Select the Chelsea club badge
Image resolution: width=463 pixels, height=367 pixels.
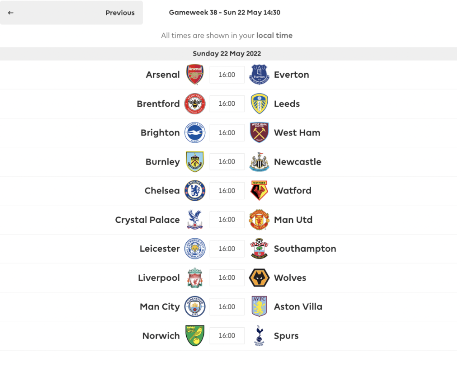[x=195, y=190]
